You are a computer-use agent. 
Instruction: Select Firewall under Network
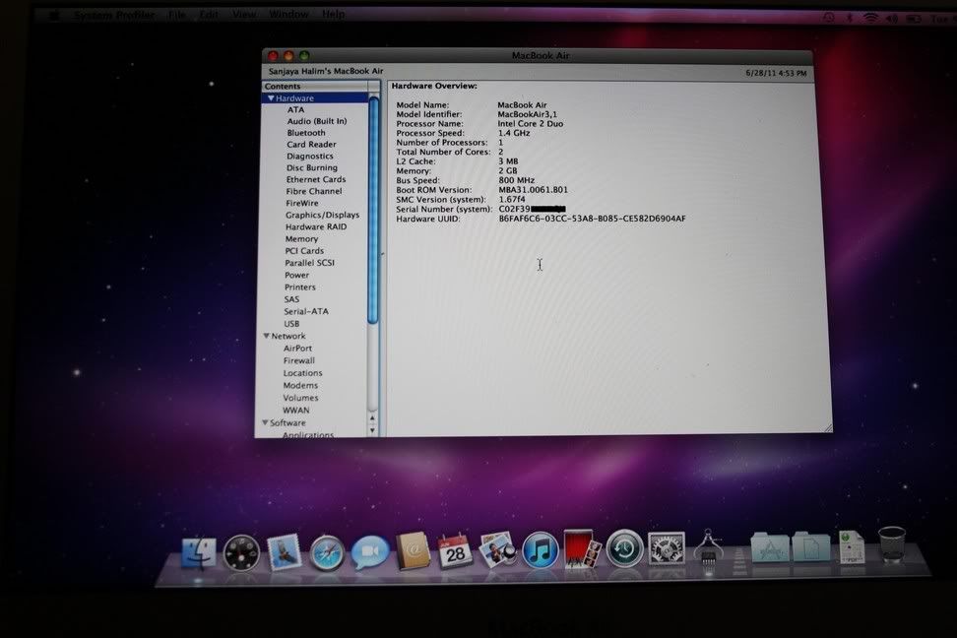[299, 360]
